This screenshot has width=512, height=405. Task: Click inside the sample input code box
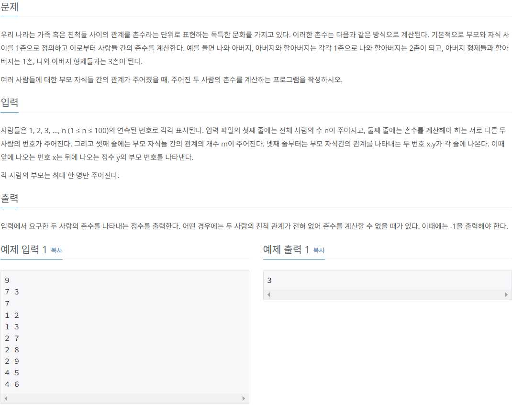[125, 332]
